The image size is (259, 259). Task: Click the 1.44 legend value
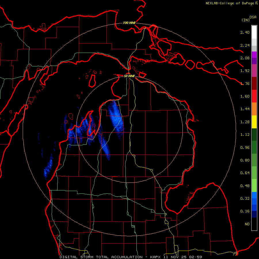pyautogui.click(x=245, y=109)
